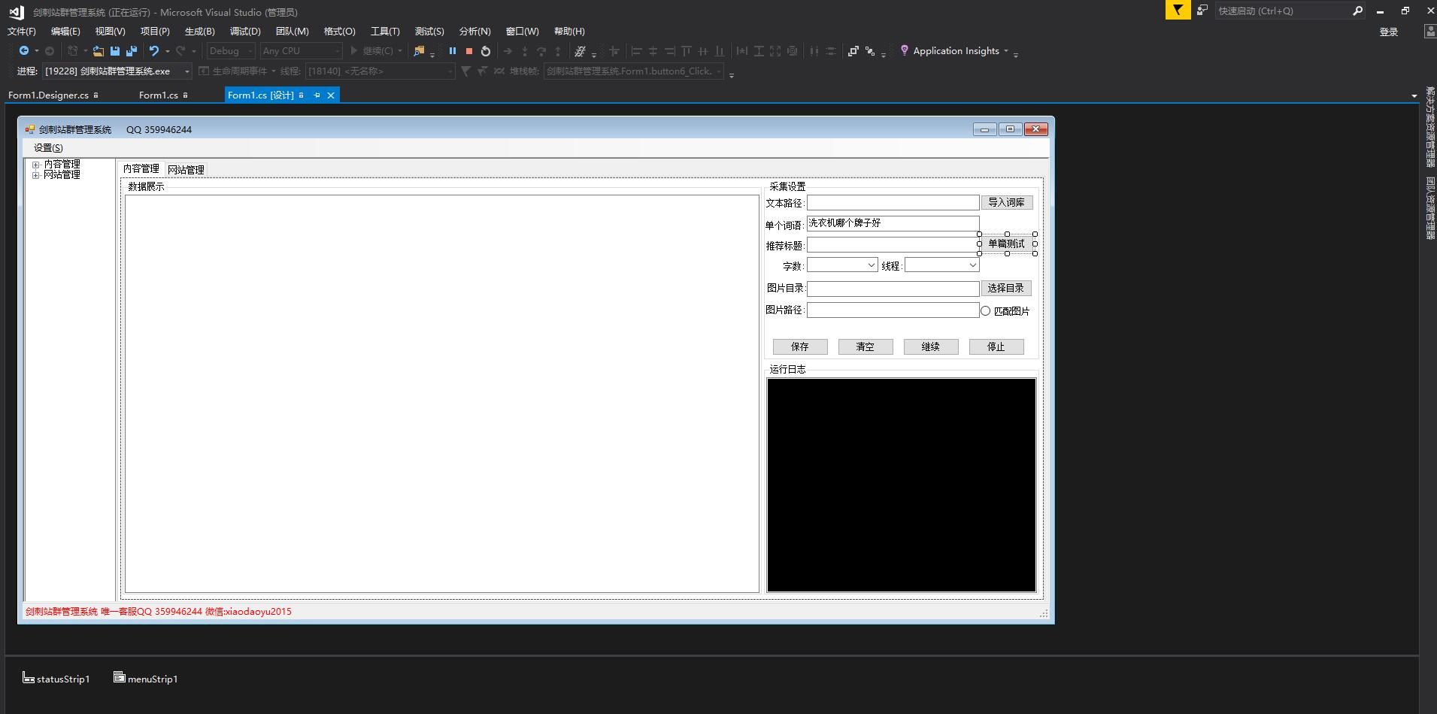Click the red Stop Debugging icon
Viewport: 1437px width, 714px height.
coord(469,51)
